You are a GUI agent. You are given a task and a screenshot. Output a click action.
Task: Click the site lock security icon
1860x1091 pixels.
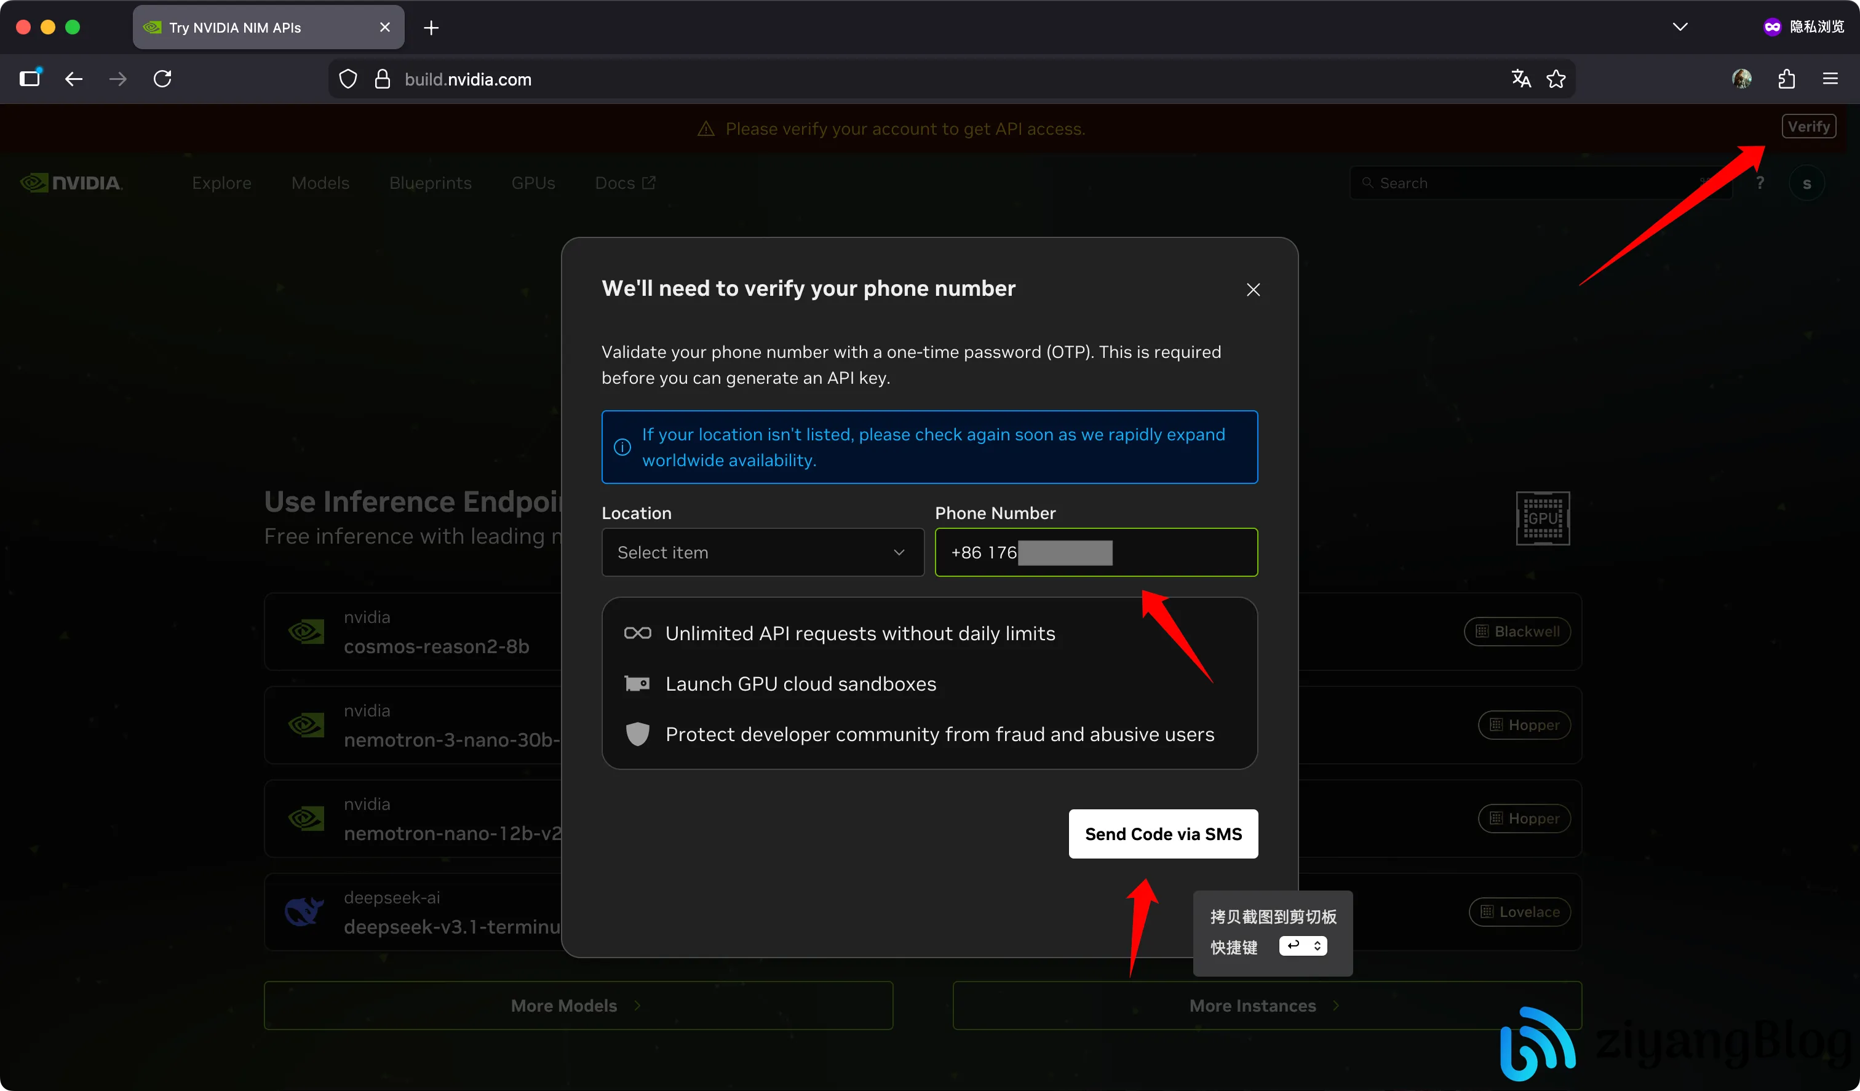381,79
